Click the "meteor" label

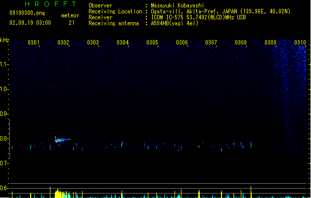coord(70,15)
